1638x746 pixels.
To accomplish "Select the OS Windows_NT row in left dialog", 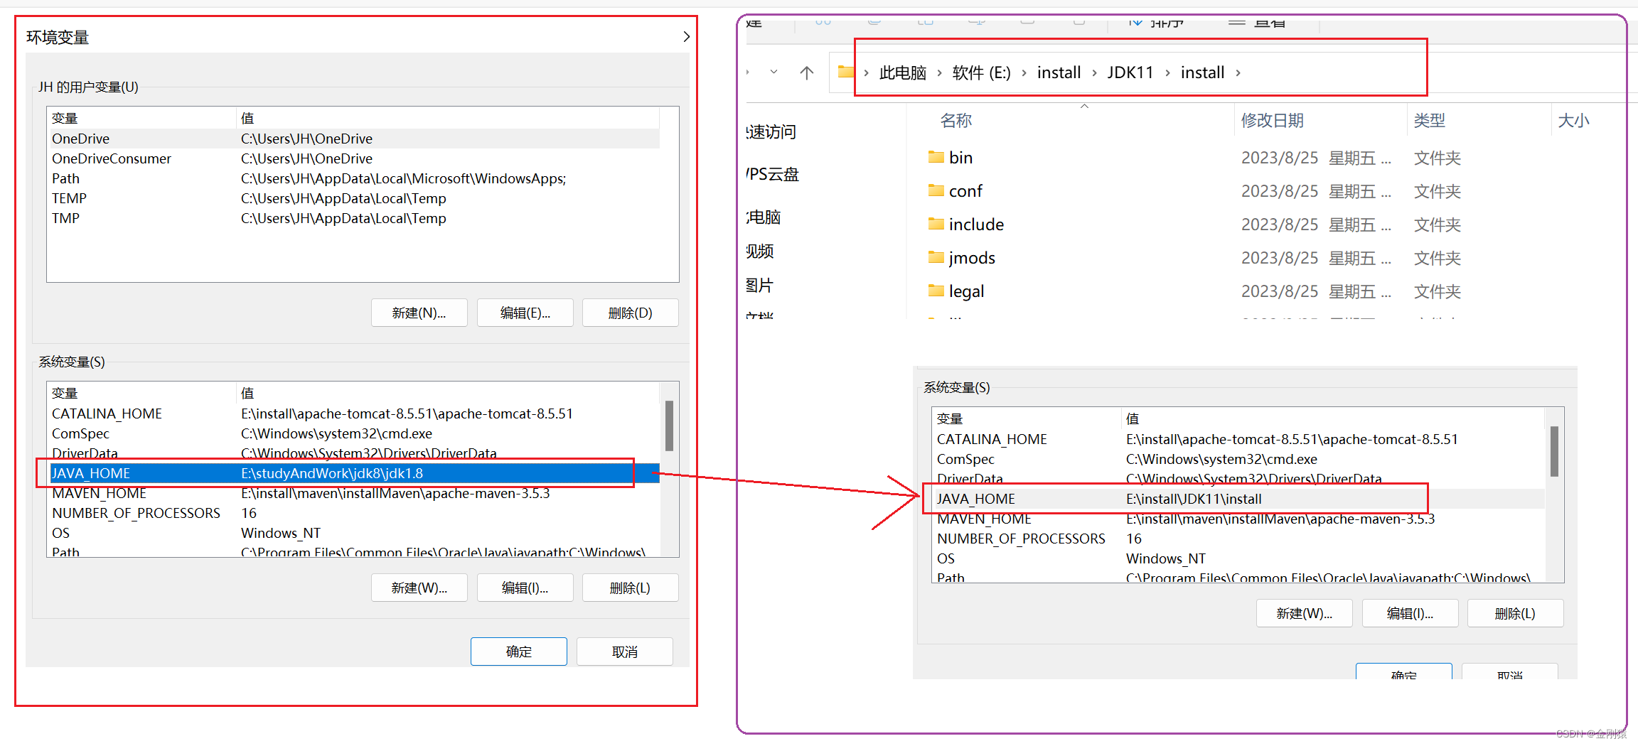I will (355, 533).
